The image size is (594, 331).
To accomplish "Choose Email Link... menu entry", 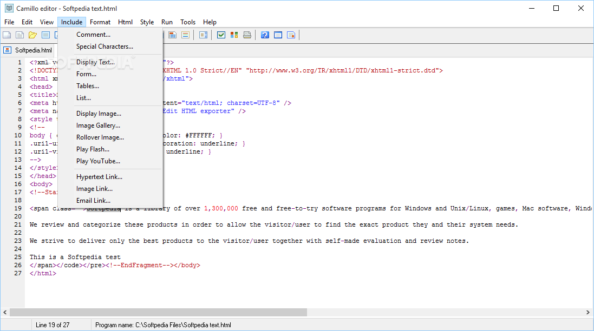I will coord(110,201).
